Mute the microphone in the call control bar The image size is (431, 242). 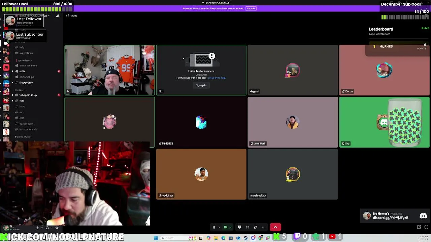click(x=214, y=227)
